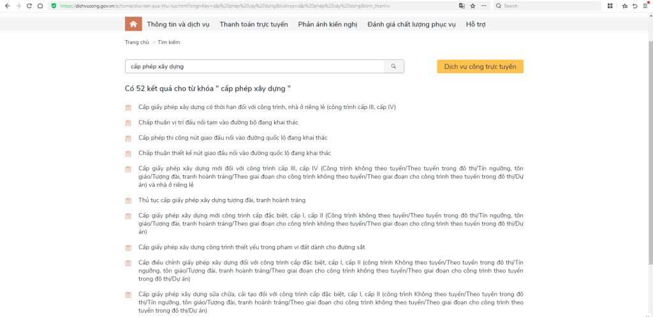Viewport: 653px width, 317px height.
Task: Select 'Phản ánh kiến nghị' in the navigation
Action: pos(327,24)
